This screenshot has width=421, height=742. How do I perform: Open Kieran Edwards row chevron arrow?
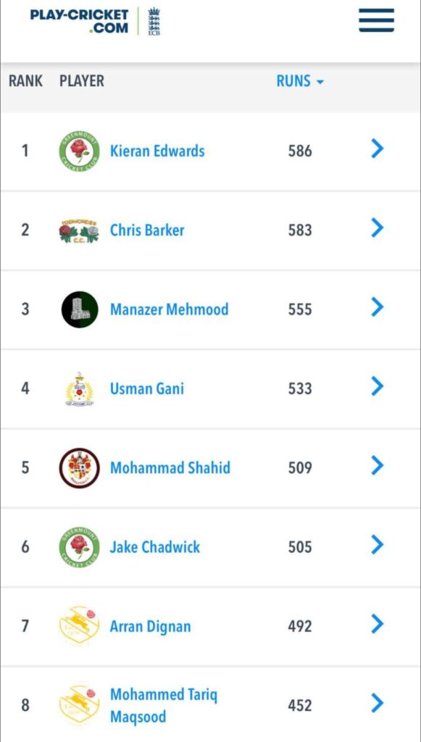tap(377, 149)
